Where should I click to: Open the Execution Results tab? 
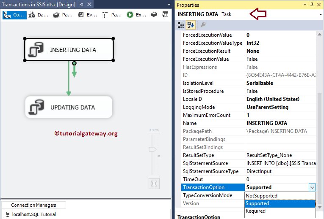(x=136, y=15)
